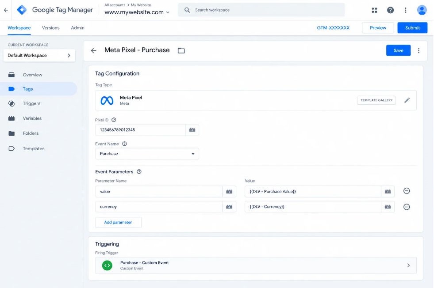This screenshot has width=434, height=288.
Task: Switch to the Admin tab
Action: click(77, 28)
